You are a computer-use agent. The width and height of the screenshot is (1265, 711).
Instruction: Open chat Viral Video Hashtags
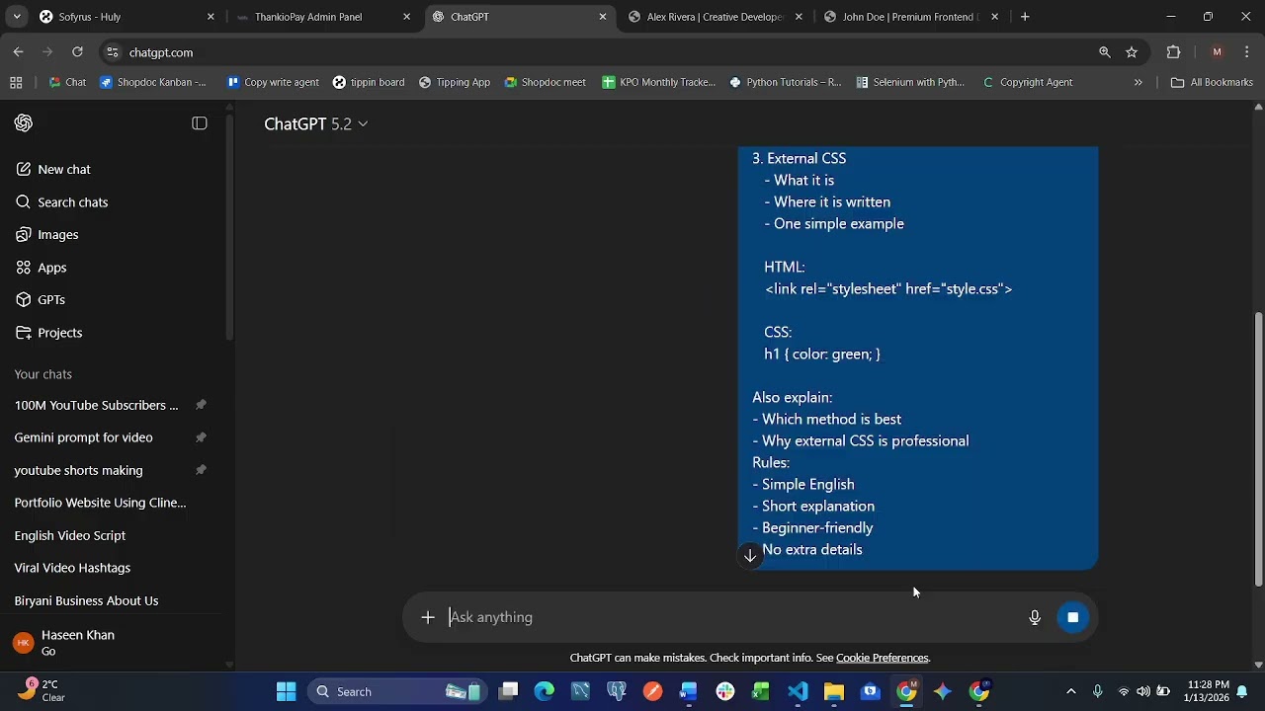point(72,568)
